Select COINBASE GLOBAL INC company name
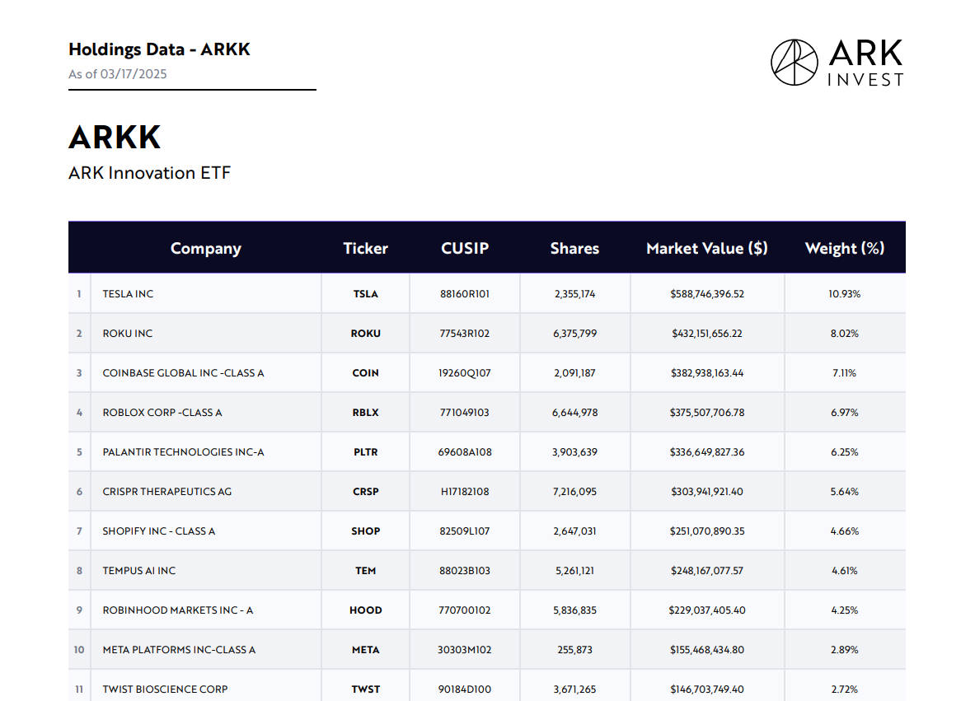The width and height of the screenshot is (975, 701). [x=182, y=372]
